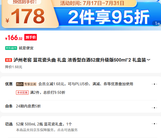This screenshot has height=138, width=161.
Task: Click 本商品支持京东保障服务 service hint
Action: pyautogui.click(x=47, y=130)
